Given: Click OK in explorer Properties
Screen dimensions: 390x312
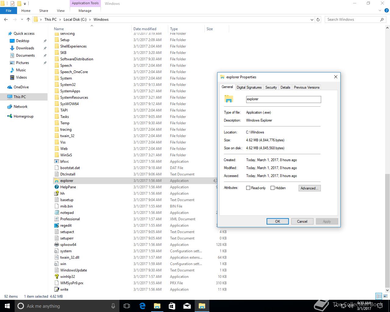Looking at the screenshot, I should point(278,222).
